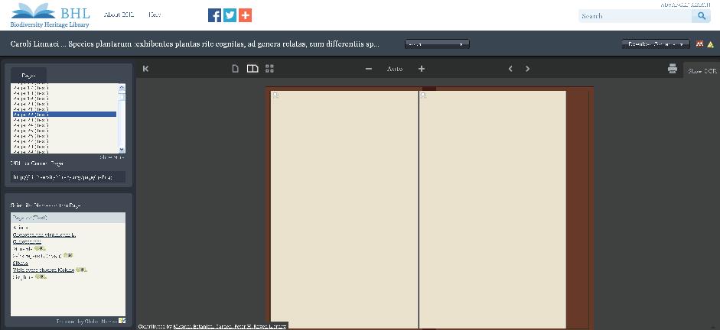Switch to two-page book view
The width and height of the screenshot is (720, 330).
[252, 69]
